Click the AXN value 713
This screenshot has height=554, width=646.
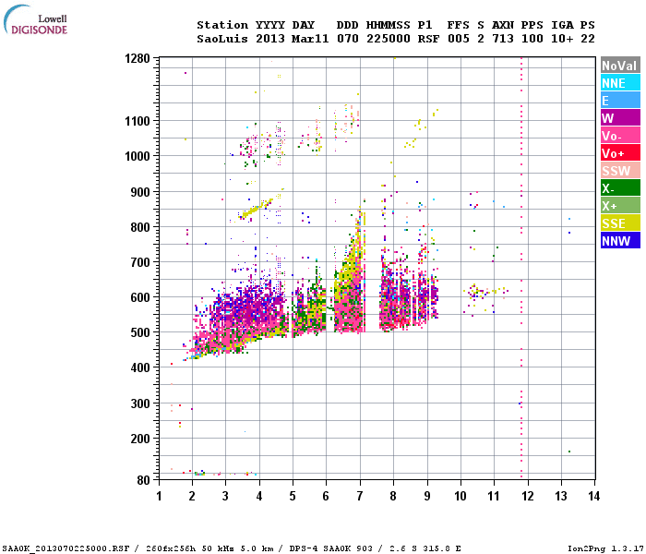503,39
